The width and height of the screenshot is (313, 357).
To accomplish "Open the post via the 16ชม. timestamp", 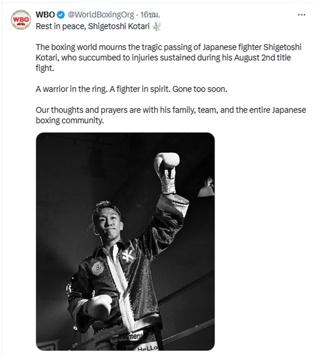I will [150, 15].
